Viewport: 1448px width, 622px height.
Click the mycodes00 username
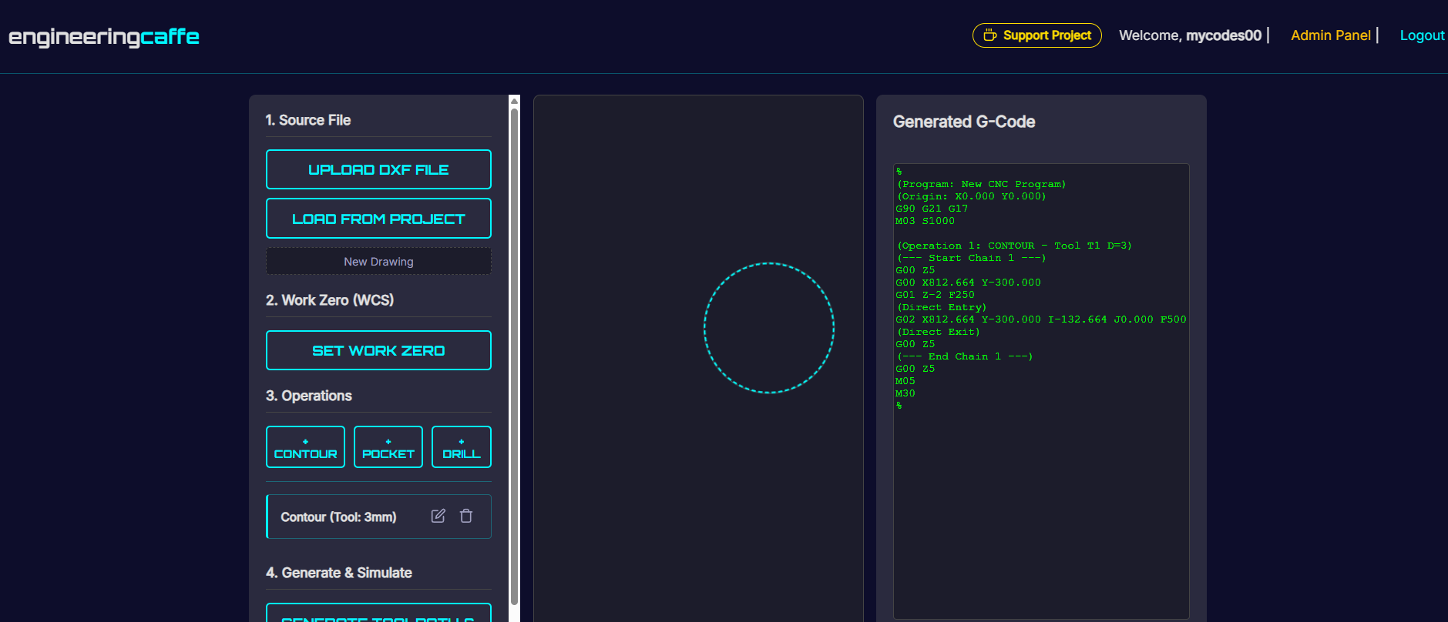[x=1224, y=35]
